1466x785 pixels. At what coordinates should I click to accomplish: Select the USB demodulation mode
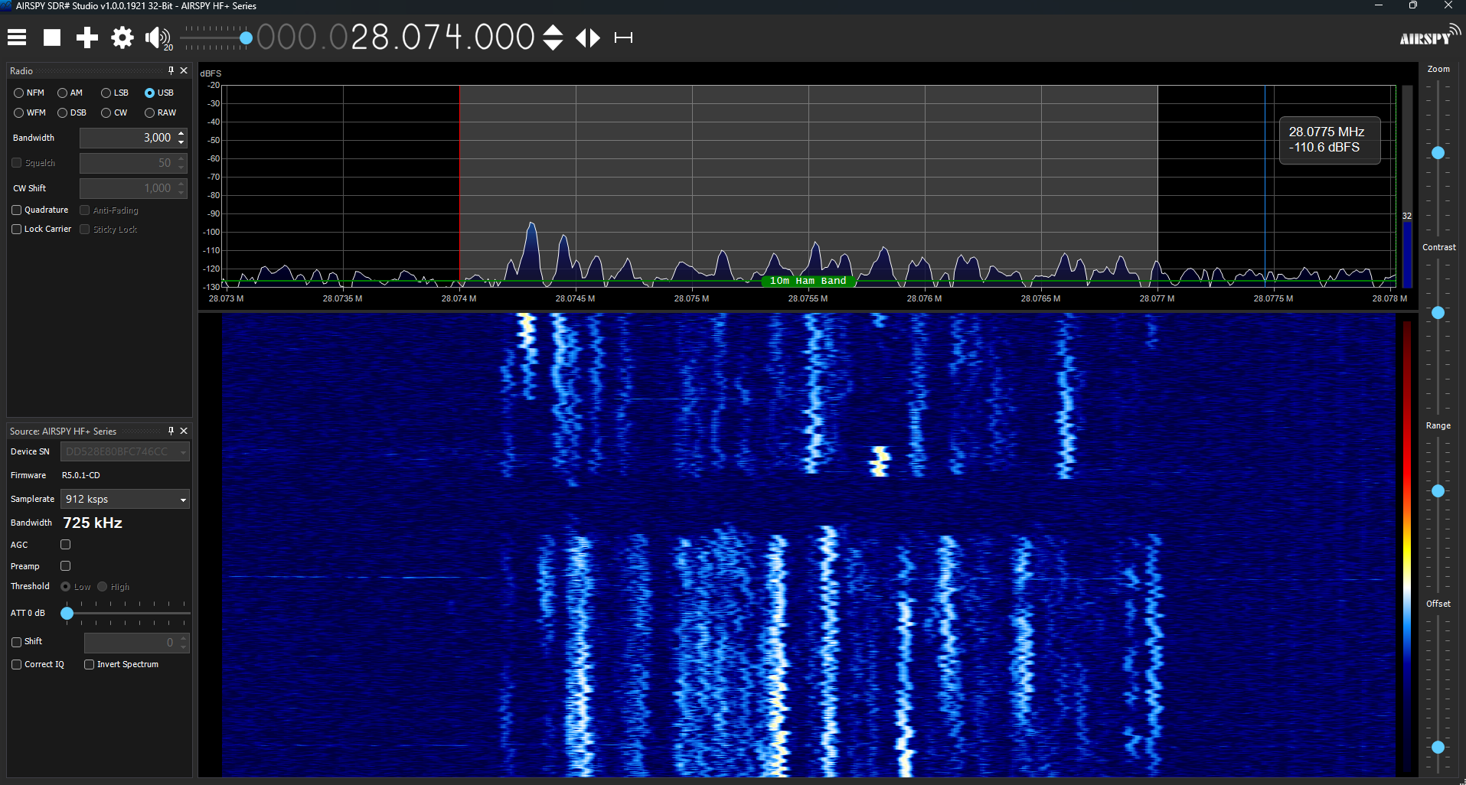tap(149, 93)
